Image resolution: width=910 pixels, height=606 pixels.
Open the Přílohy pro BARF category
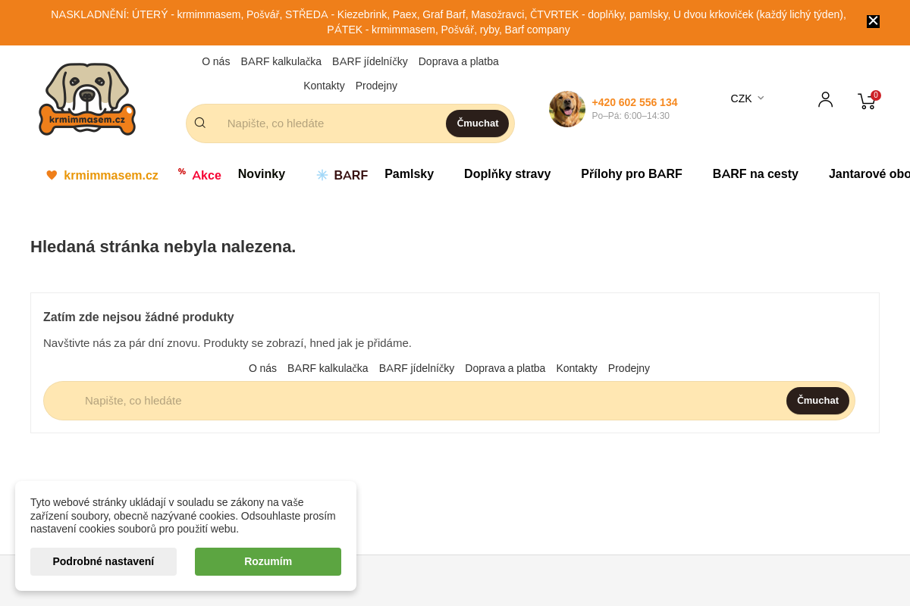[632, 173]
